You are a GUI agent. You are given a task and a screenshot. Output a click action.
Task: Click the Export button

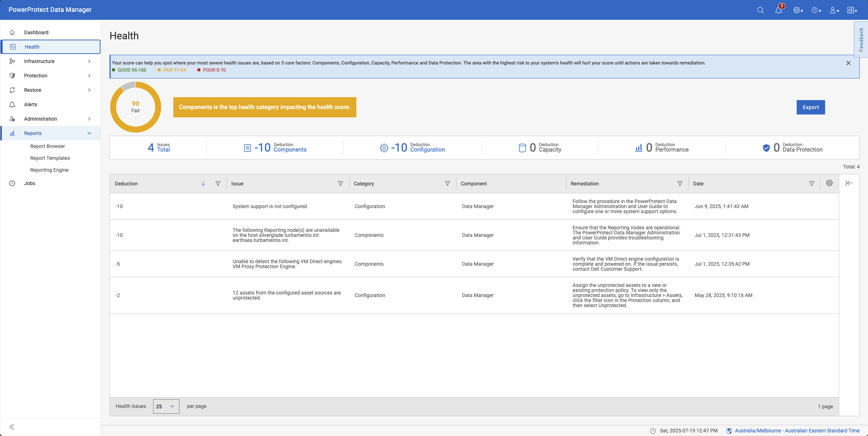click(x=810, y=107)
